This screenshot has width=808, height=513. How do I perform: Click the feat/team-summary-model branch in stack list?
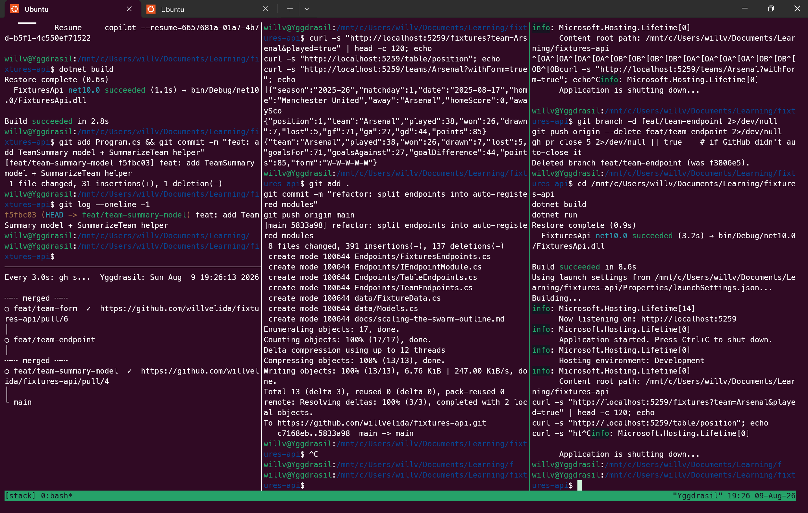[66, 371]
